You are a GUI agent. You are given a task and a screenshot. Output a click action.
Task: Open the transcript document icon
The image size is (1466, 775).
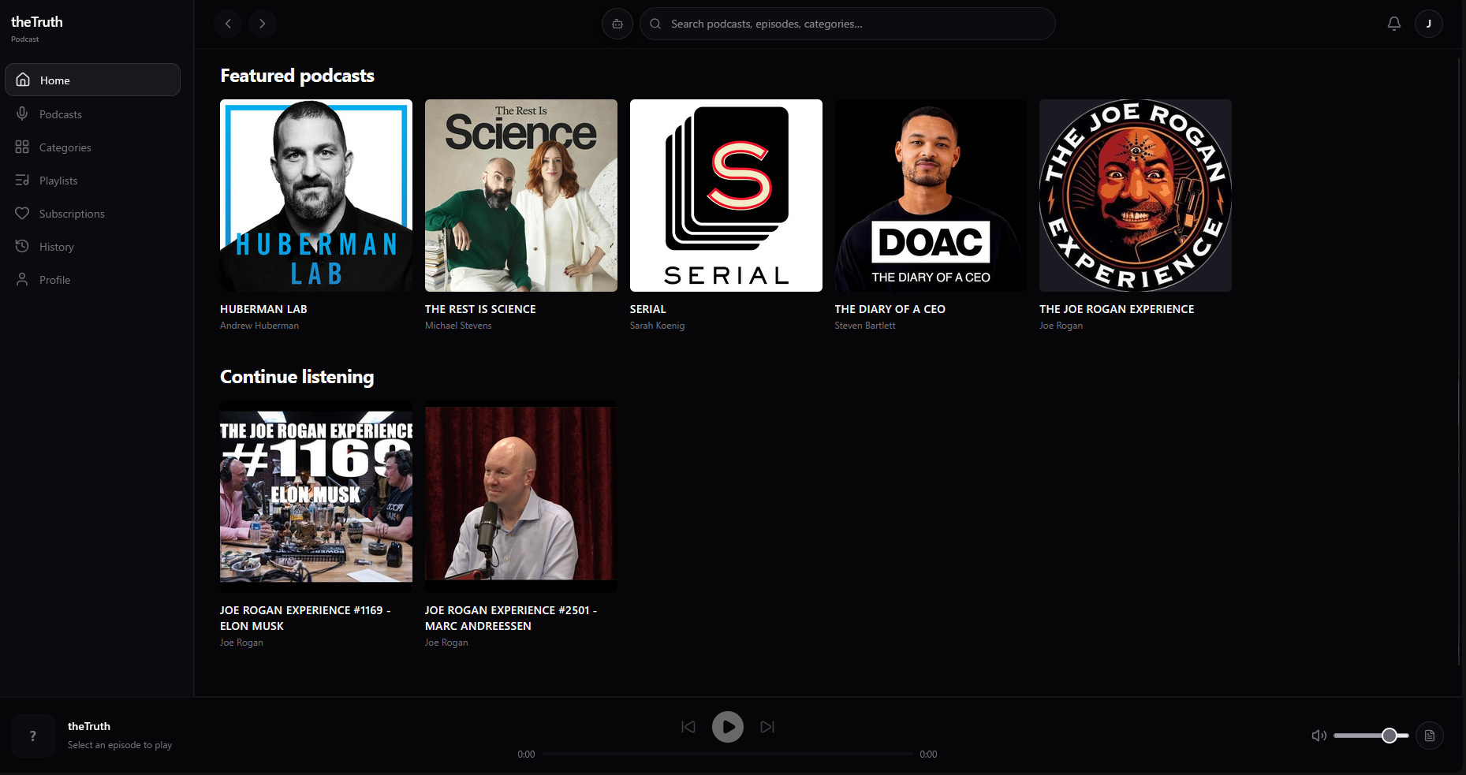click(1430, 736)
